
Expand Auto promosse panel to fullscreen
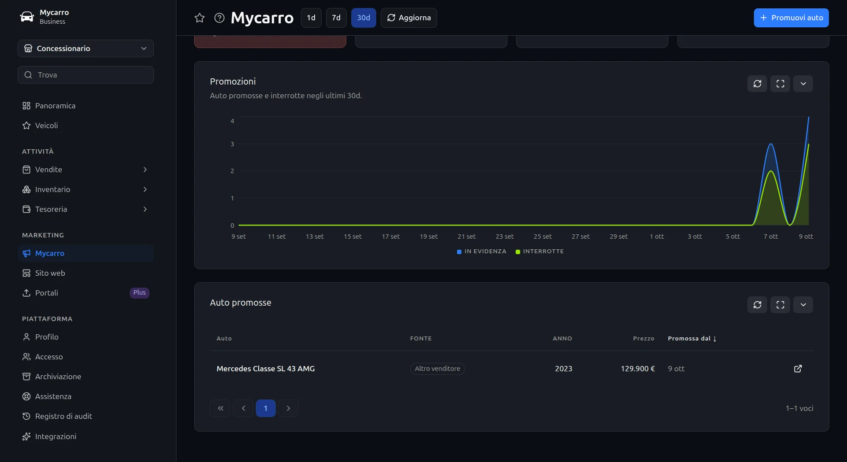click(780, 305)
